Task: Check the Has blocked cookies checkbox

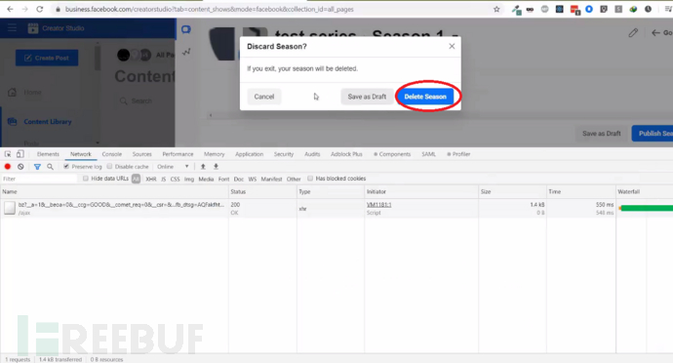Action: pyautogui.click(x=310, y=179)
